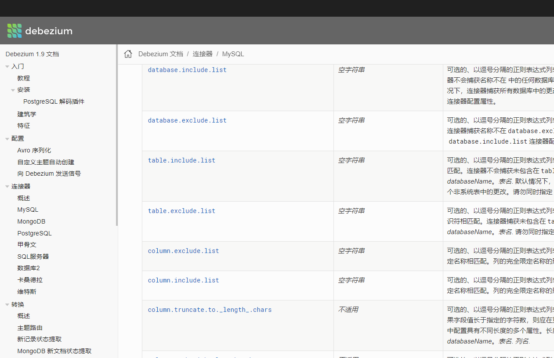Click 连接器 breadcrumb link
Screen dimensions: 554x358
tap(203, 54)
